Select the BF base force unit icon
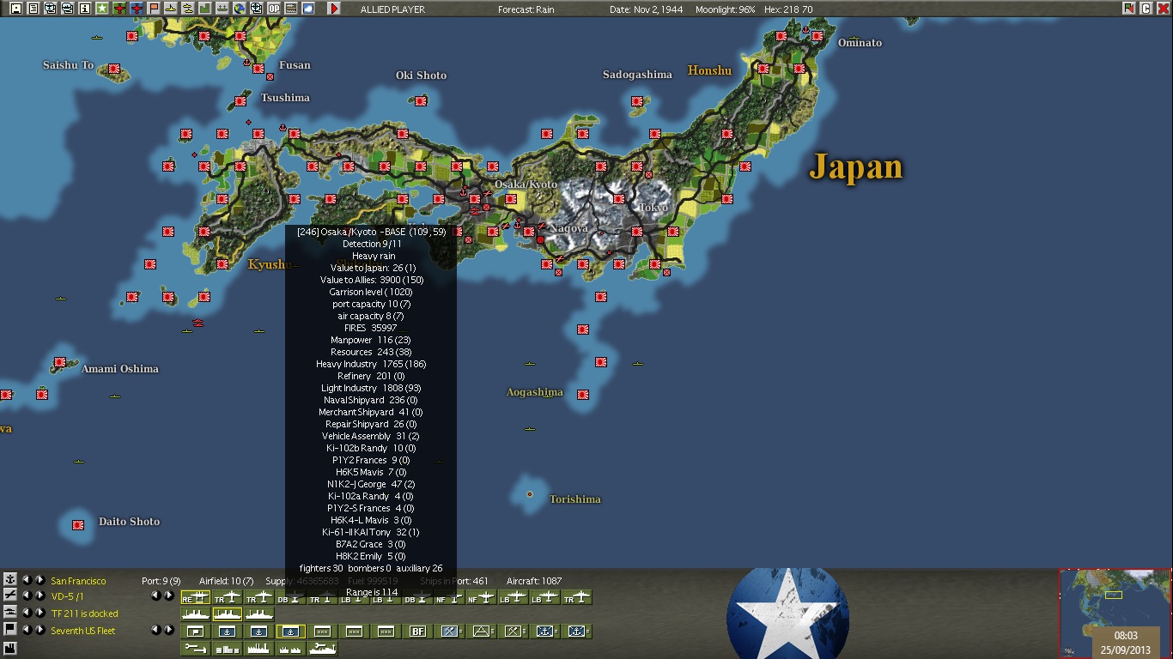Image resolution: width=1173 pixels, height=659 pixels. (417, 632)
